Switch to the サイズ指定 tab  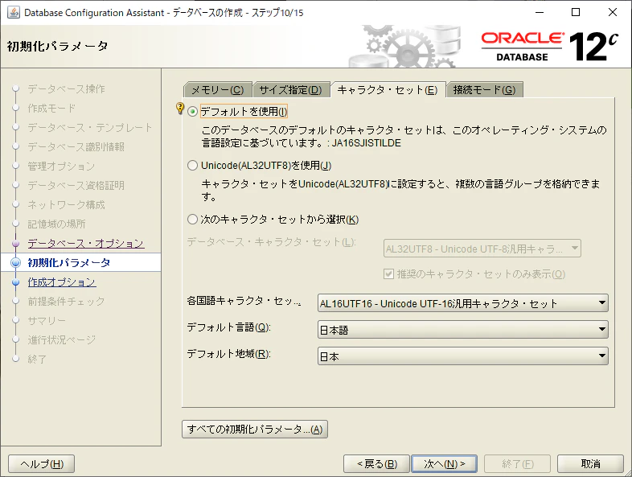(x=290, y=90)
